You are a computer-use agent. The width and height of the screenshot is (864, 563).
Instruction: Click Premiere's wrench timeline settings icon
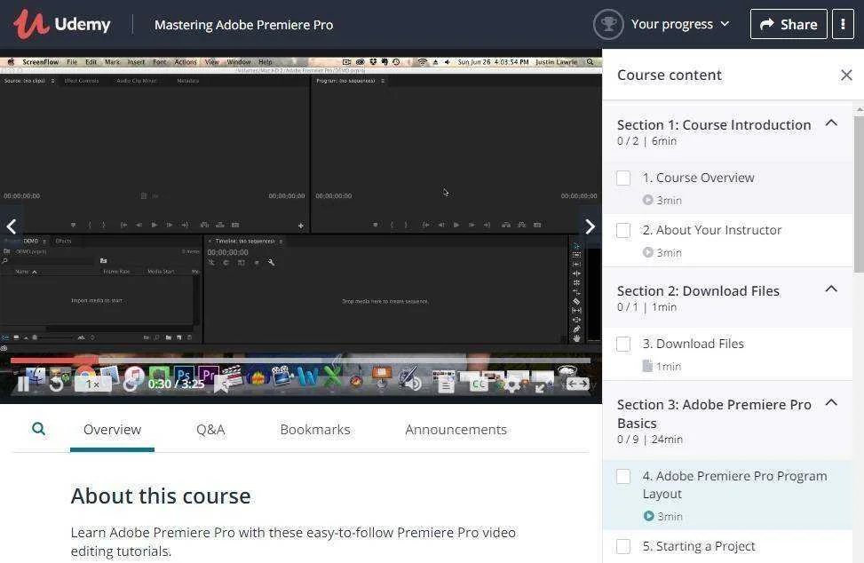[x=271, y=263]
